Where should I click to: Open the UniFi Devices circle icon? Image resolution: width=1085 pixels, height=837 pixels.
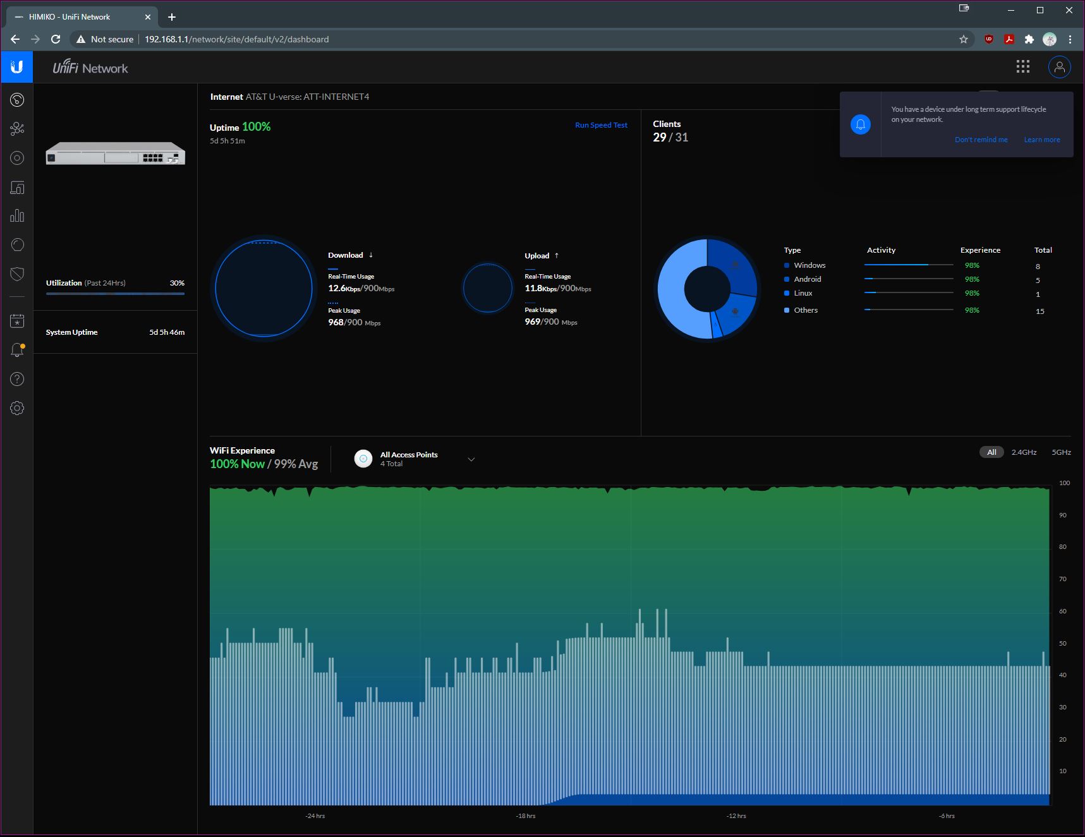click(17, 158)
